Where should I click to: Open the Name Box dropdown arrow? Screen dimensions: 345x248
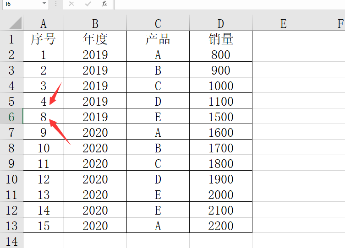pyautogui.click(x=44, y=3)
